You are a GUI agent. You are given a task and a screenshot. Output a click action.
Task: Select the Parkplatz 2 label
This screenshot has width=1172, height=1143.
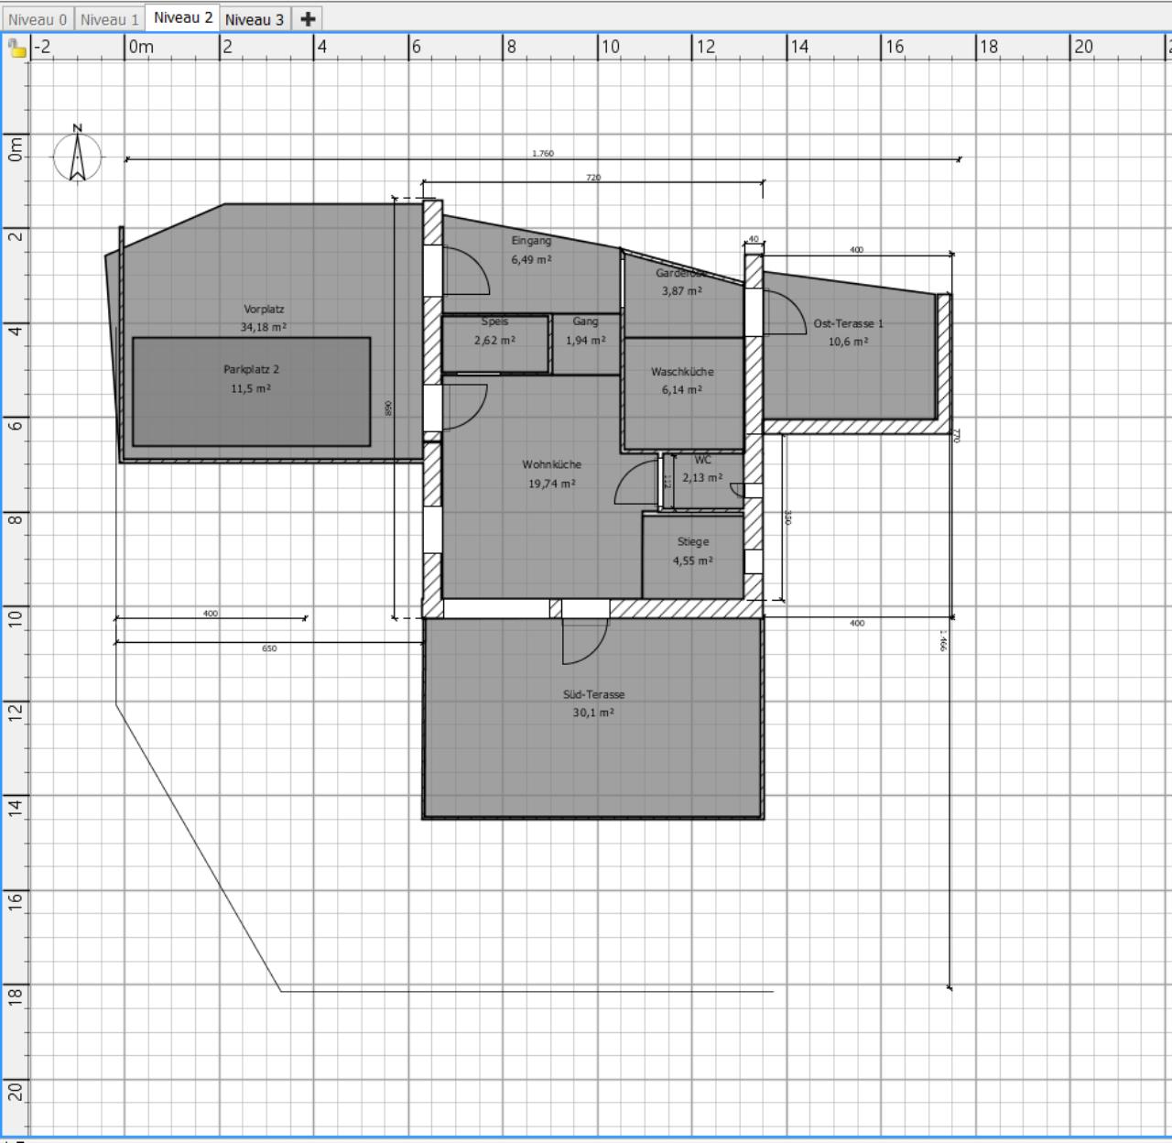tap(251, 369)
